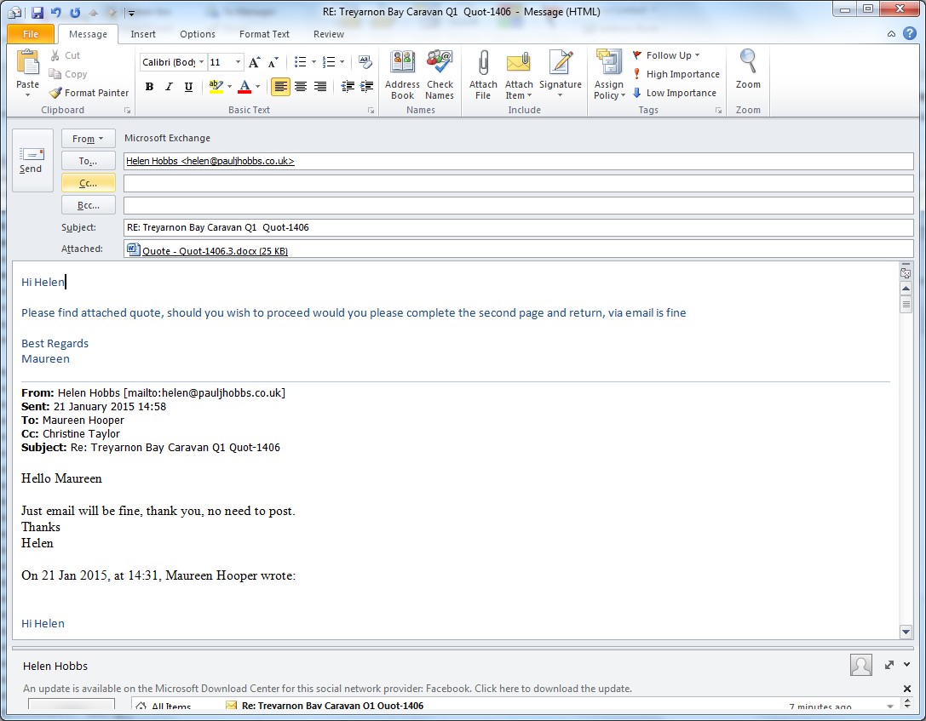Open the Quote - Quot-1406.3.docx attachment
Image resolution: width=926 pixels, height=721 pixels.
(215, 251)
